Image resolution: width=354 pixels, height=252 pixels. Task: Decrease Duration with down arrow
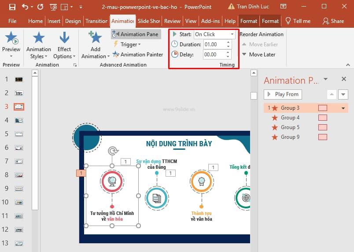(229, 47)
